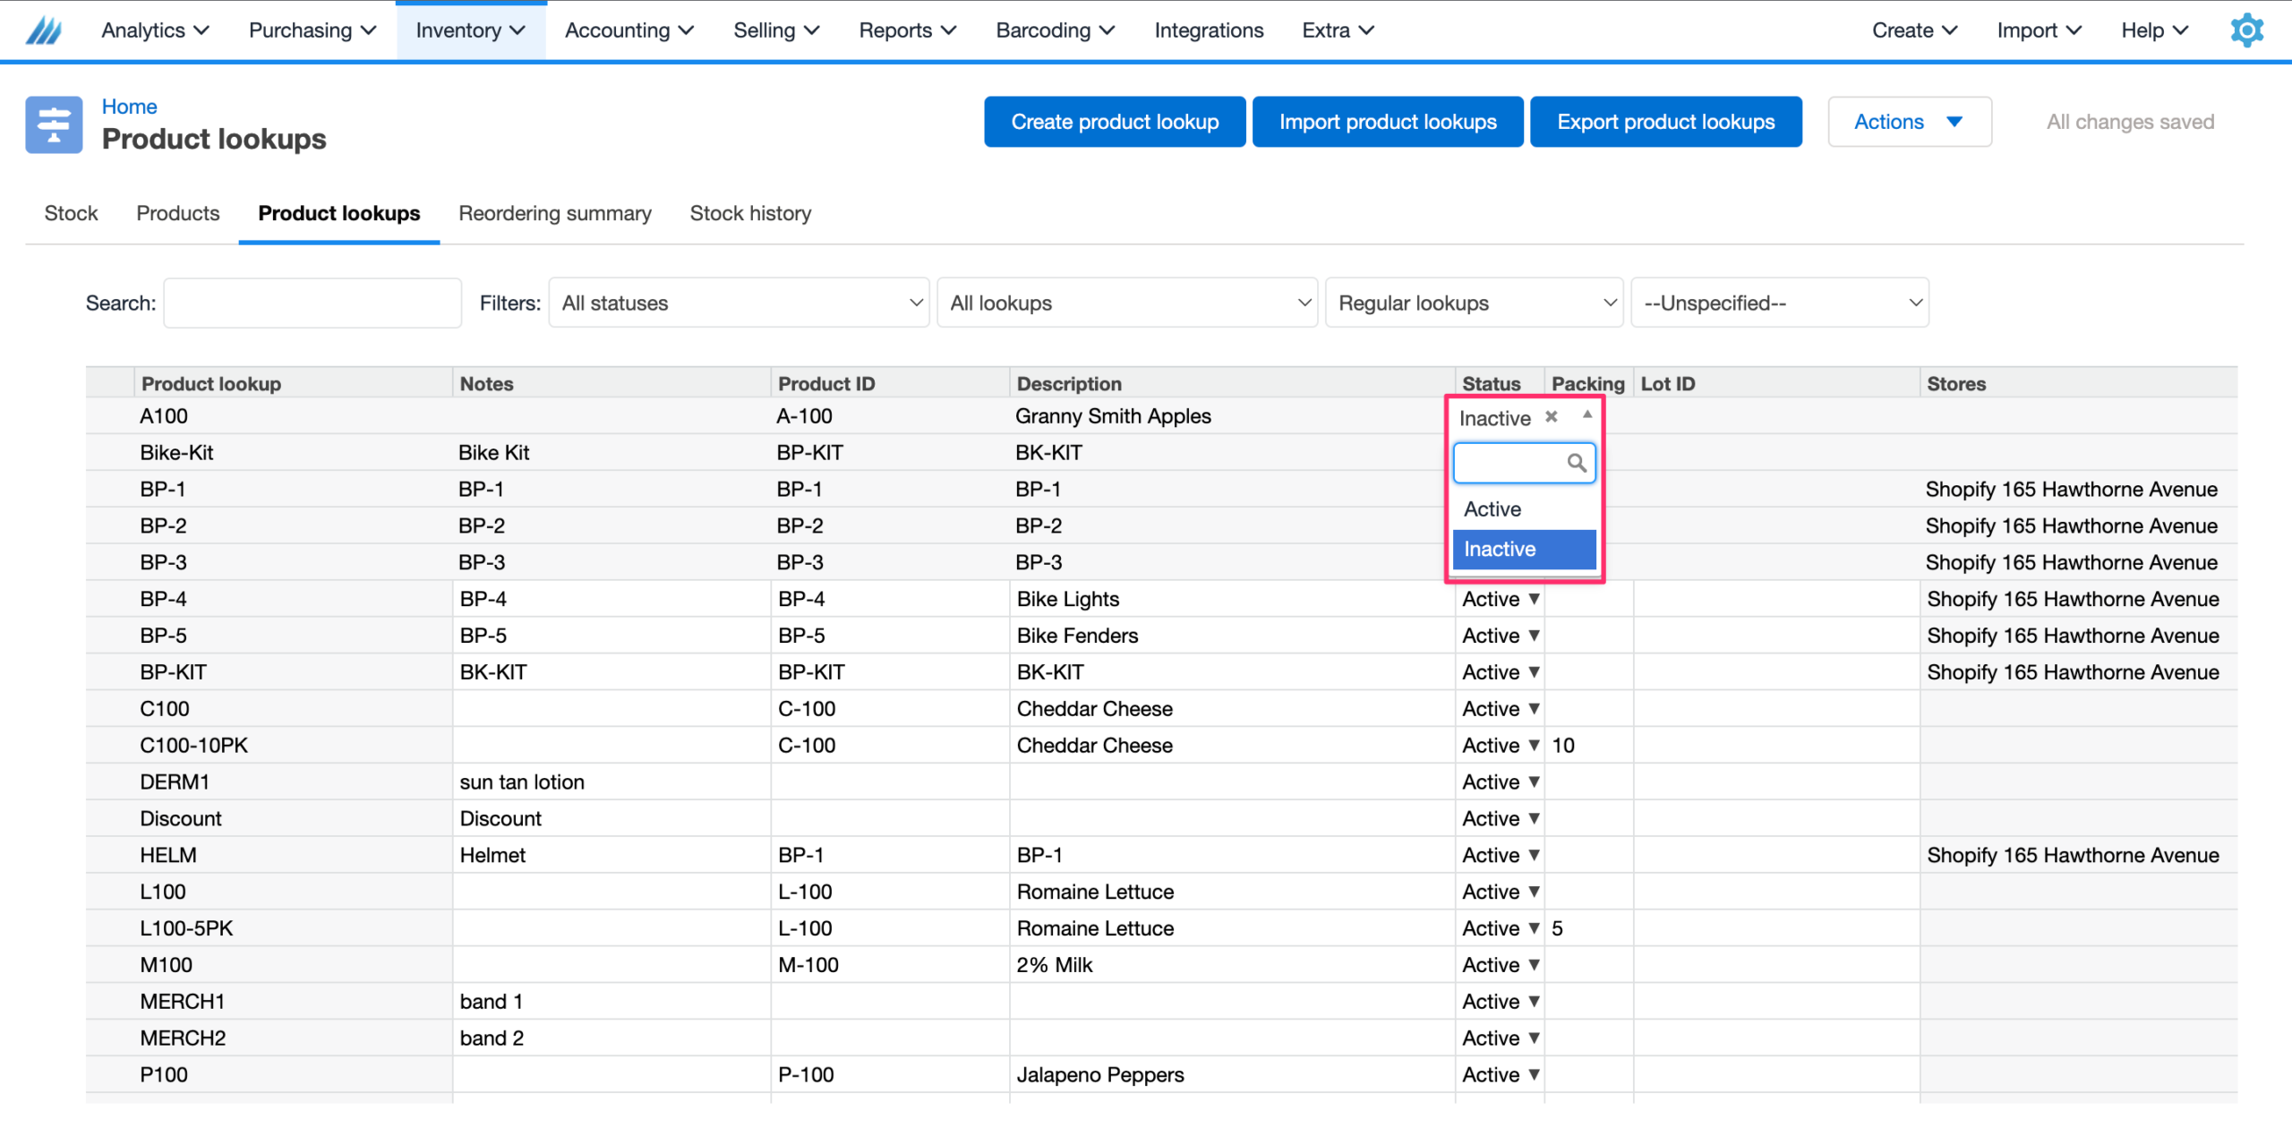Viewport: 2292px width, 1136px height.
Task: Open the All statuses filter dropdown
Action: pyautogui.click(x=739, y=303)
